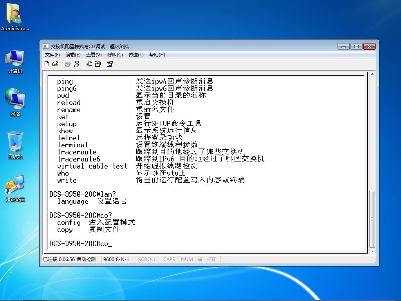Open the 呼叫(C) menu

pos(115,55)
